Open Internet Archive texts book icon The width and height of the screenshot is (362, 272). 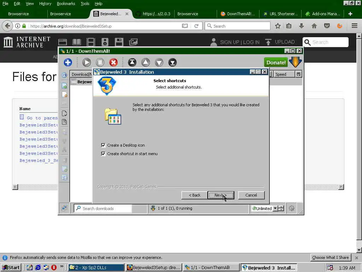point(77,42)
